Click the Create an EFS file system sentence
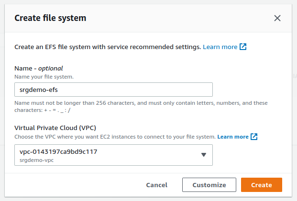The height and width of the screenshot is (201, 297). pos(108,47)
